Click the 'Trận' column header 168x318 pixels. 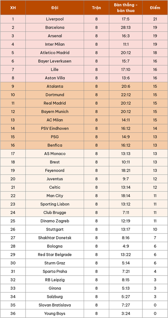point(96,8)
